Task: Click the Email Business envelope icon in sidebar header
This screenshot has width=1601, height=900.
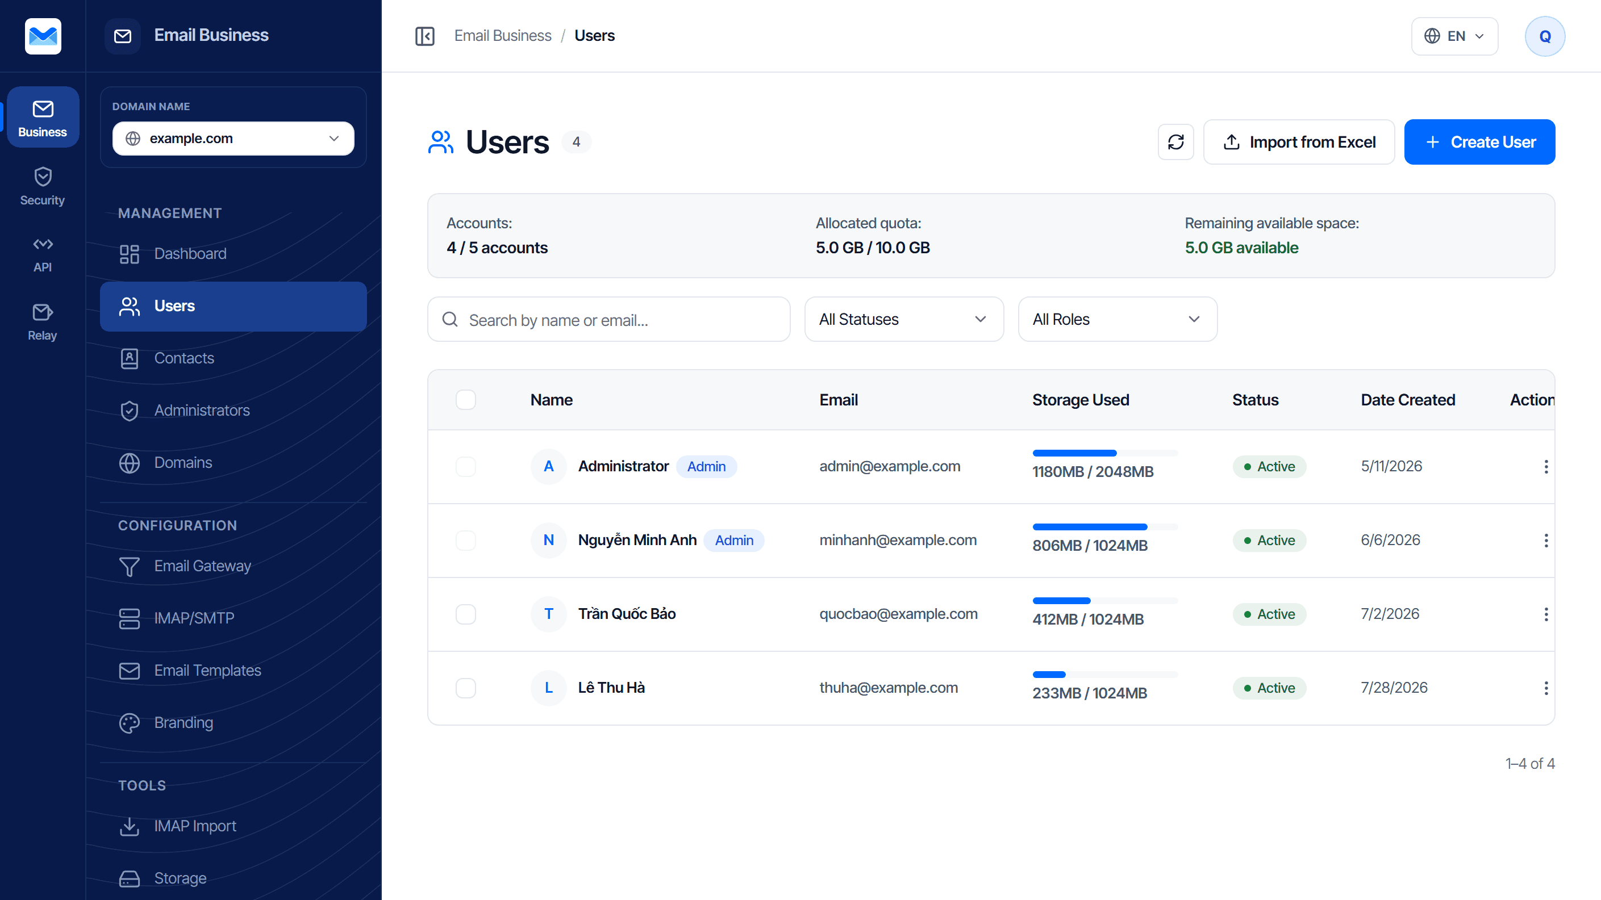Action: pyautogui.click(x=123, y=36)
